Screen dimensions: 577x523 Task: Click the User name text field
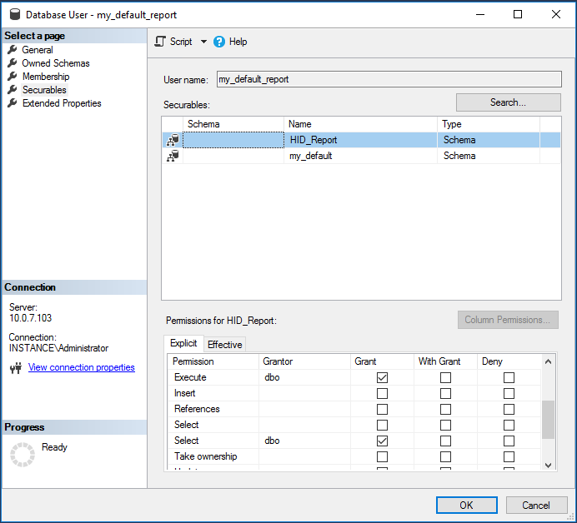click(389, 80)
